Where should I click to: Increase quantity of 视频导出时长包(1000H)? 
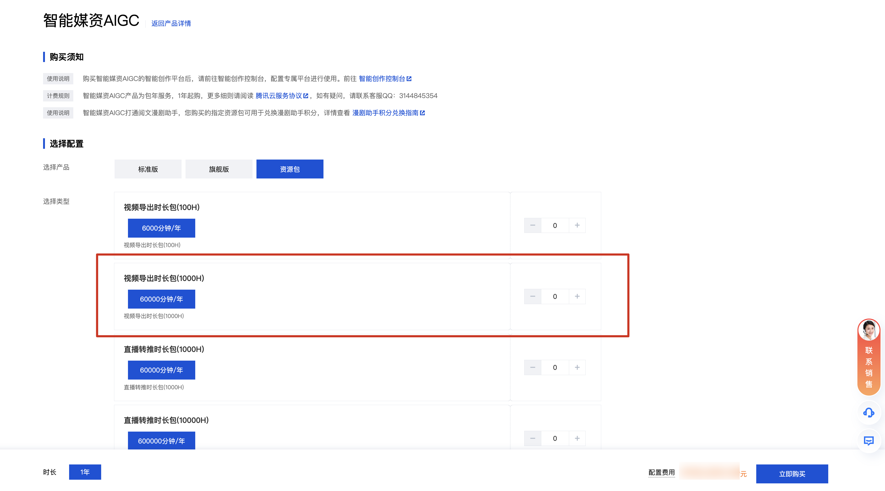577,296
